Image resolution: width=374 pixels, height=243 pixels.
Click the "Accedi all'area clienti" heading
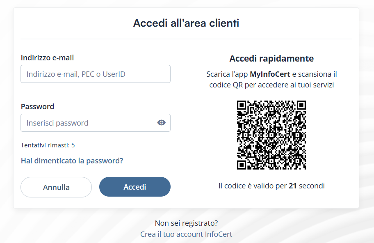tap(186, 23)
